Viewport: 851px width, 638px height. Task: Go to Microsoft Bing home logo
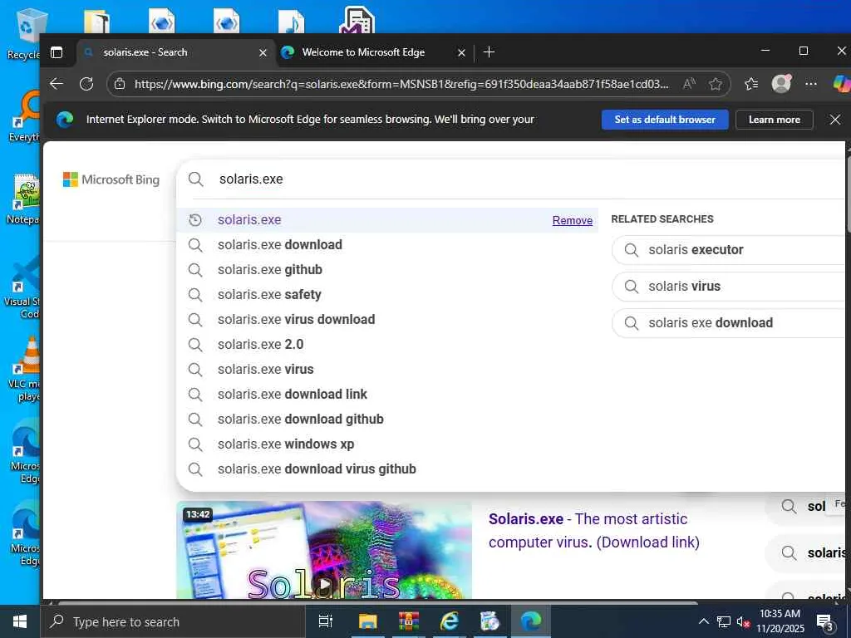click(x=111, y=179)
